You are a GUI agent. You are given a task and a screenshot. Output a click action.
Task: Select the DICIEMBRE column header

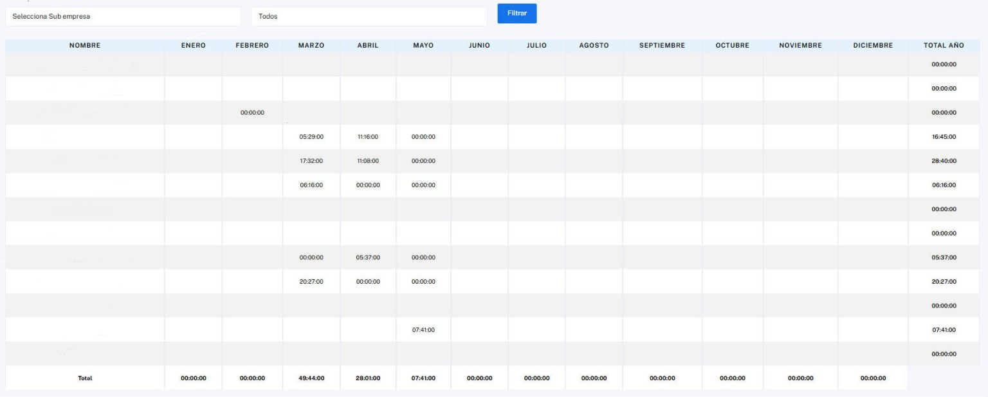tap(873, 46)
